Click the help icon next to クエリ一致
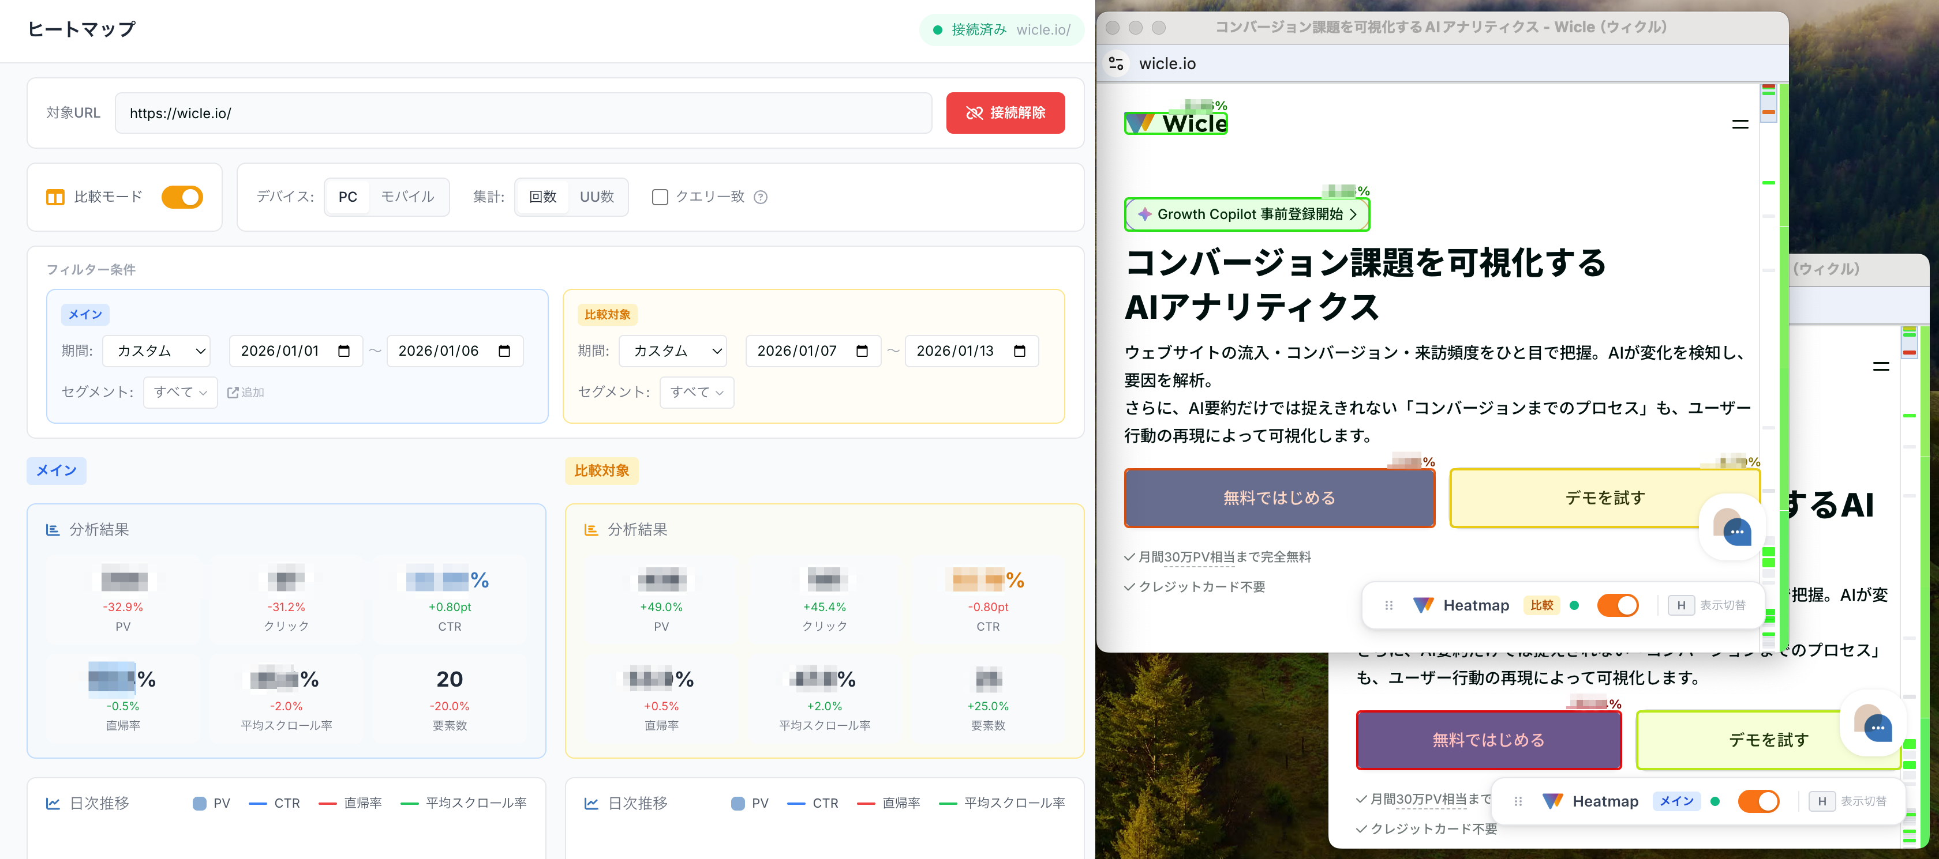This screenshot has height=859, width=1939. 760,197
